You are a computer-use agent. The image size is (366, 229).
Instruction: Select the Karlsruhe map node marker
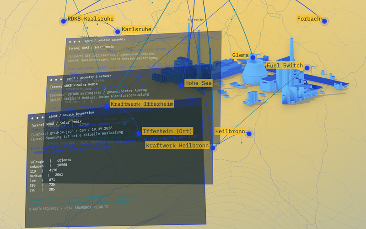[118, 32]
